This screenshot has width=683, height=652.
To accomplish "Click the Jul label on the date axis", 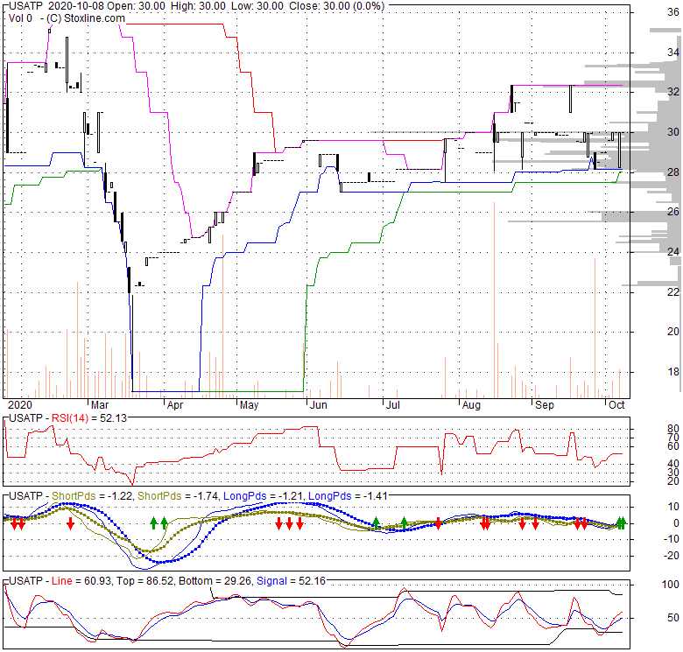I will (x=393, y=405).
